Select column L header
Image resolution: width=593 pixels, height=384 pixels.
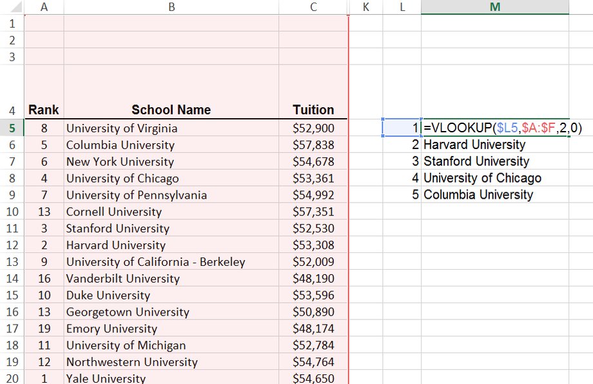coord(402,7)
